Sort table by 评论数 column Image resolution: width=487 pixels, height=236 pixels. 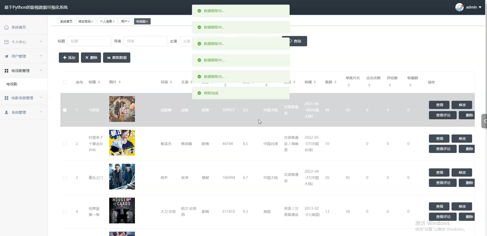tap(390, 85)
